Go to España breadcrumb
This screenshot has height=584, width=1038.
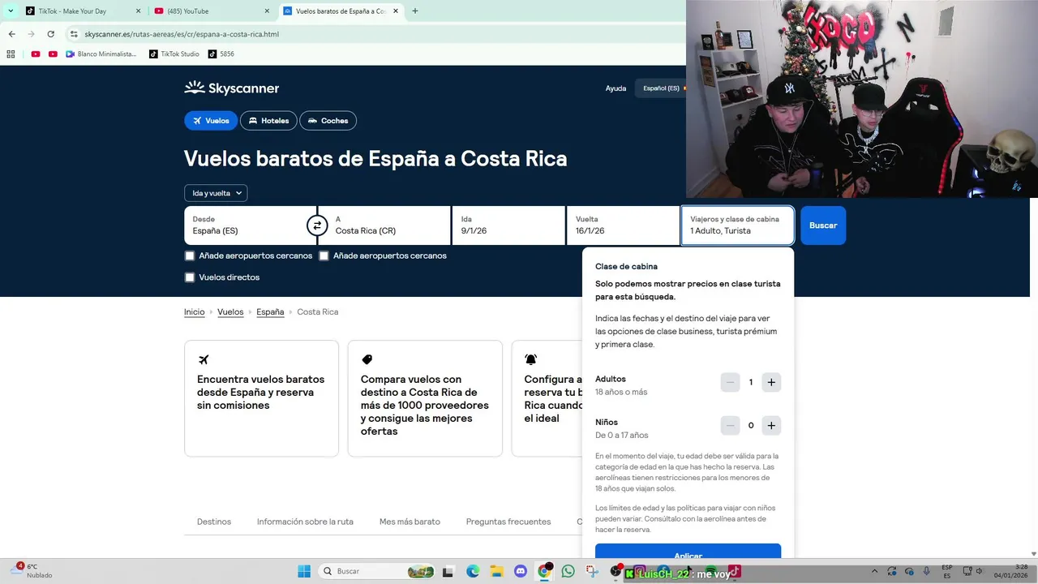(270, 312)
